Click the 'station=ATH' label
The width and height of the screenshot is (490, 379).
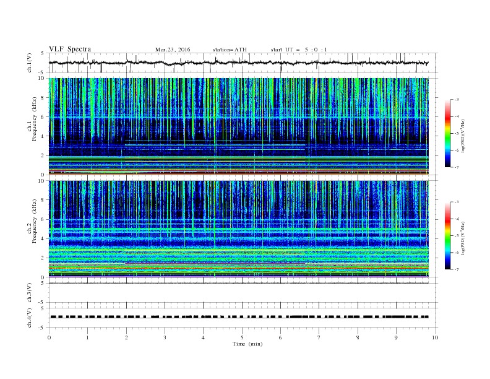point(230,50)
